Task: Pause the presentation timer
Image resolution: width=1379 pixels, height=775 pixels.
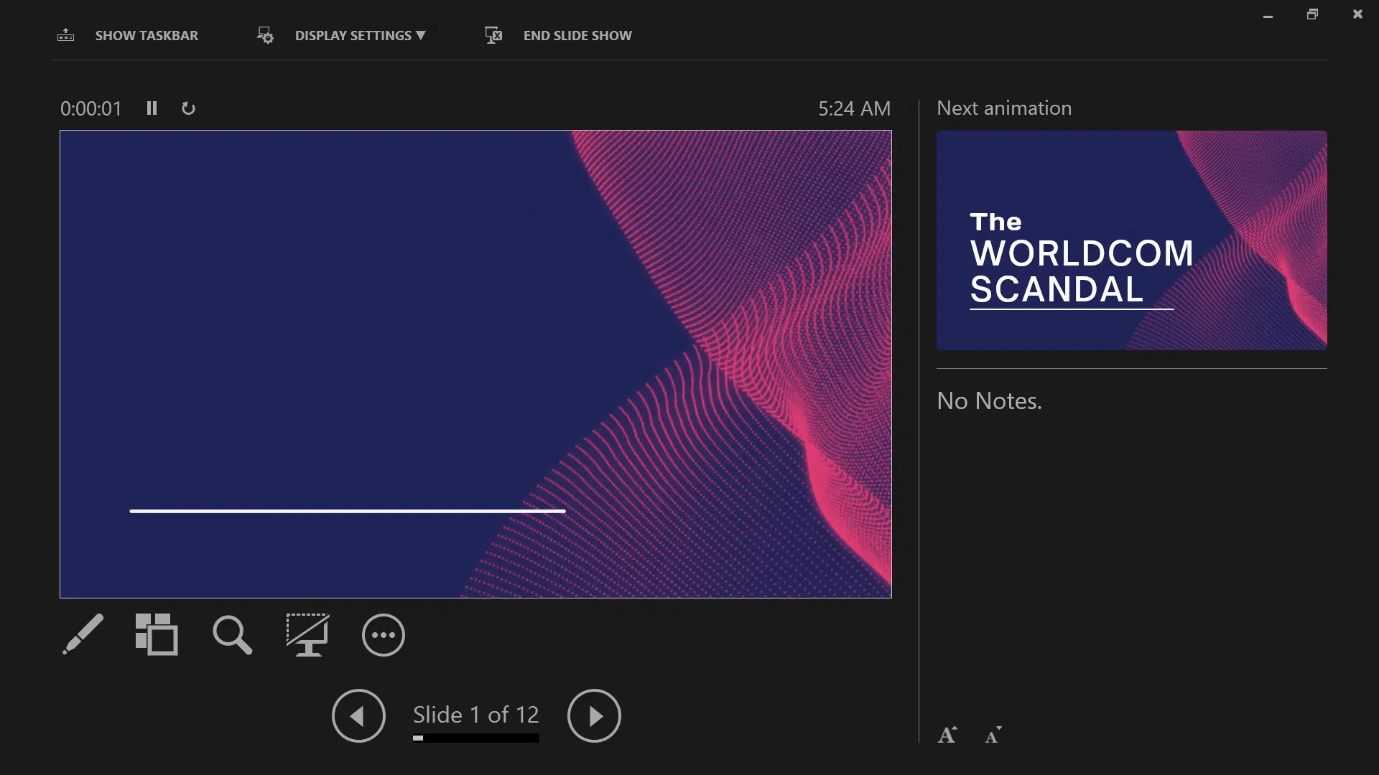Action: 152,108
